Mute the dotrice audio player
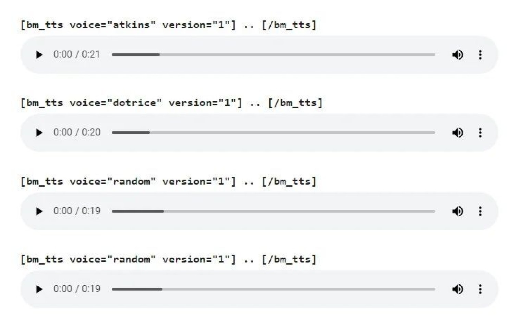Viewport: 514px width, 325px height. click(457, 133)
